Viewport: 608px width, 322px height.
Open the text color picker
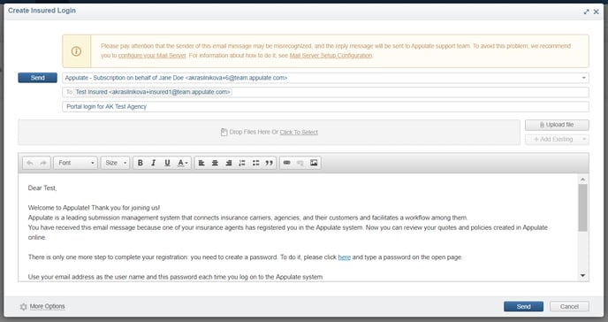[182, 163]
